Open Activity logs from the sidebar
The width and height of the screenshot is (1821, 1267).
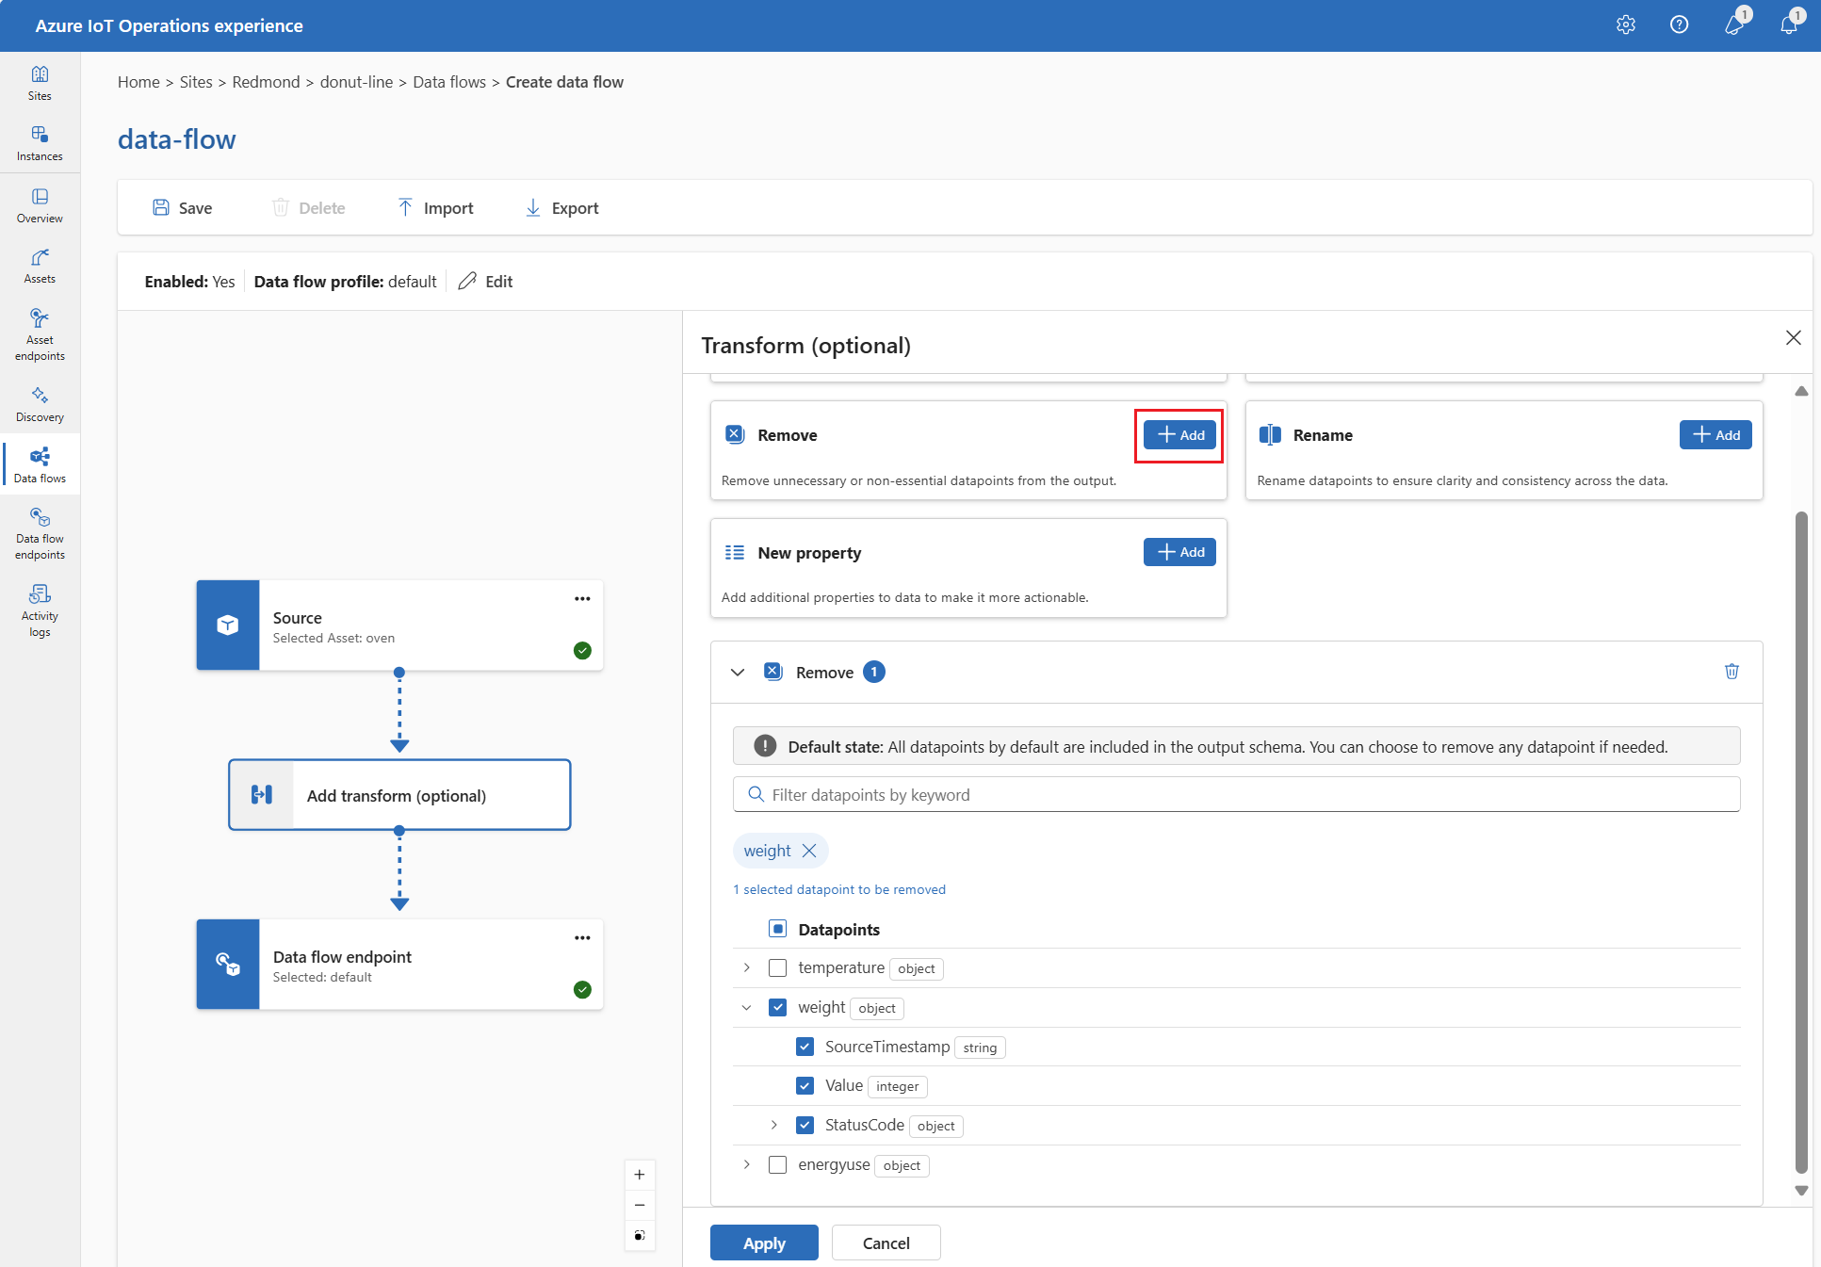pos(40,608)
